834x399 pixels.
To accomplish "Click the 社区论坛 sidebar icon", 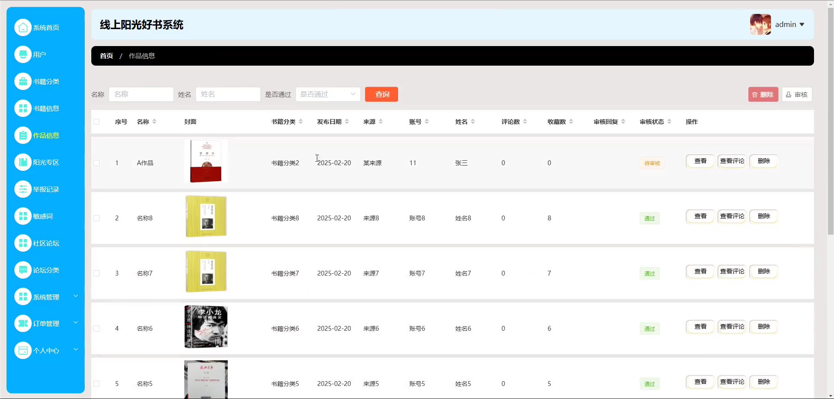I will (23, 243).
